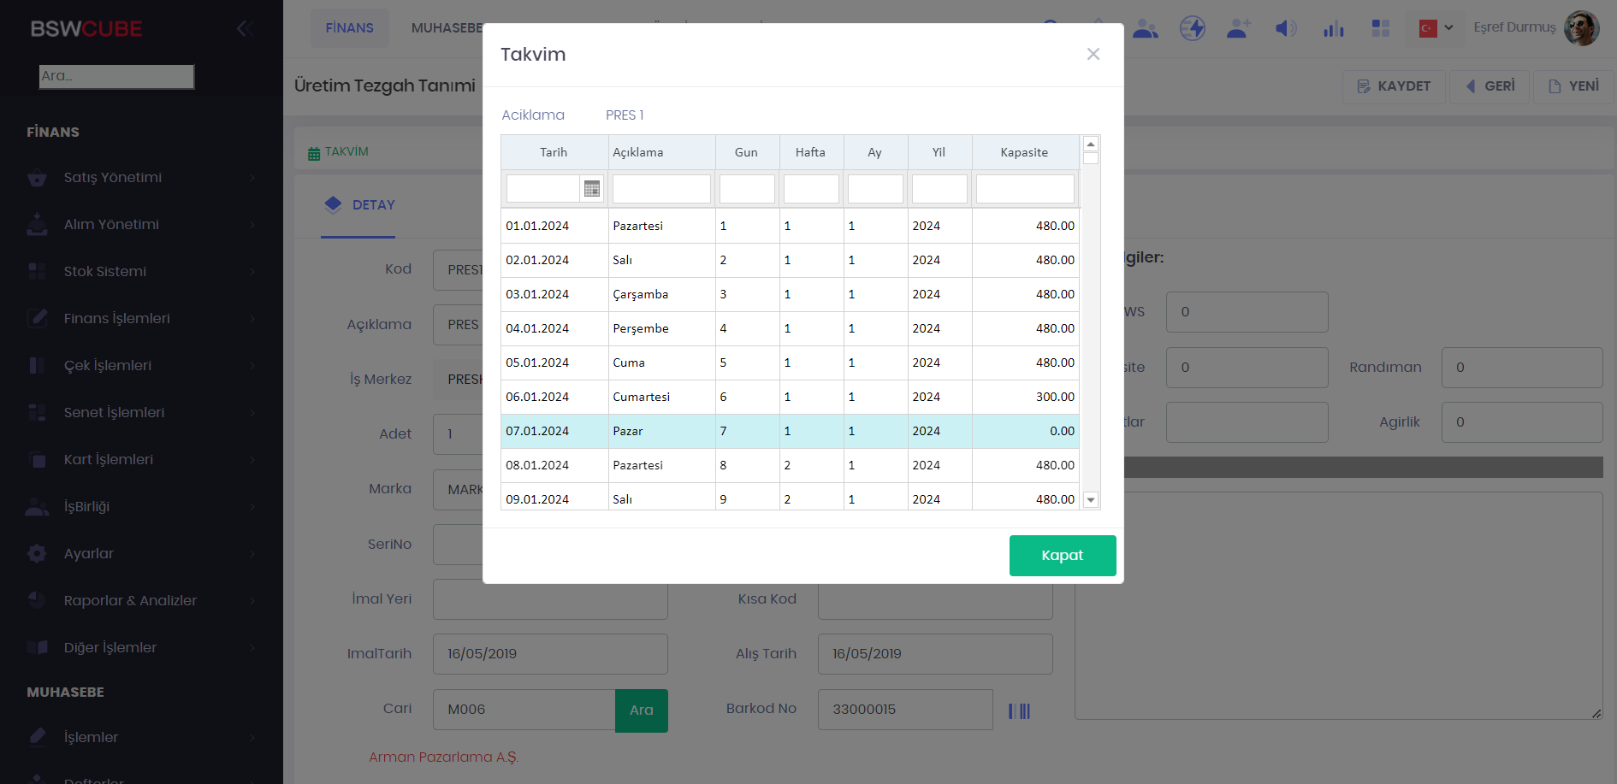The width and height of the screenshot is (1617, 784).
Task: Click the Açıklama column filter field
Action: (660, 189)
